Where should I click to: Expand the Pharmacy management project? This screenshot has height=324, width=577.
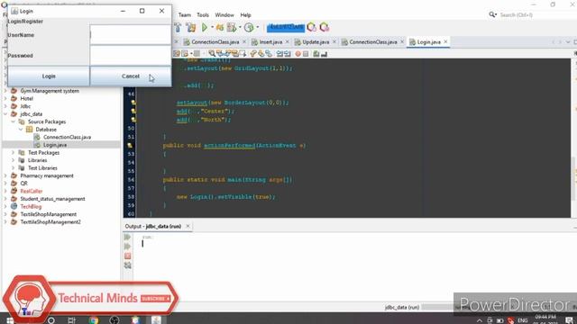tap(5, 175)
